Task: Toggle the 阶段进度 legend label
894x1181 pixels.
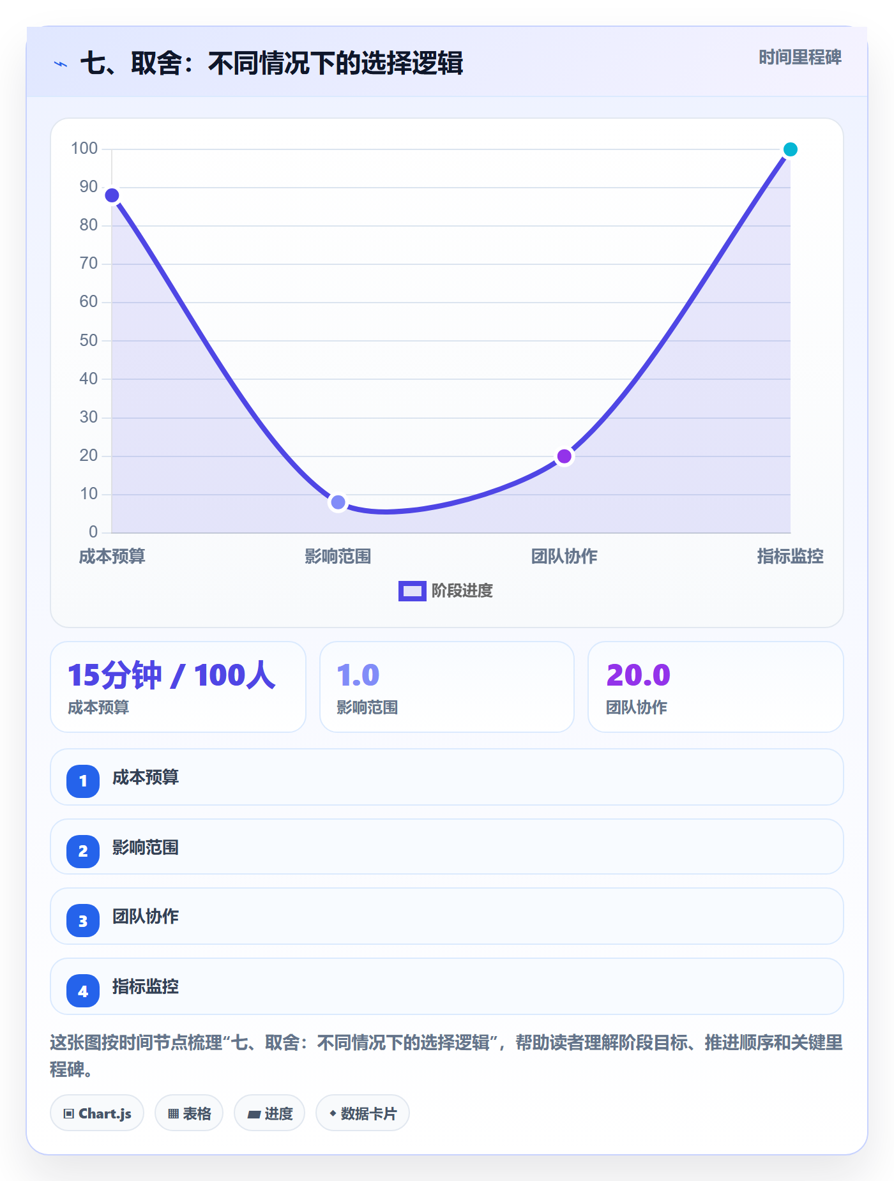Action: pos(462,591)
